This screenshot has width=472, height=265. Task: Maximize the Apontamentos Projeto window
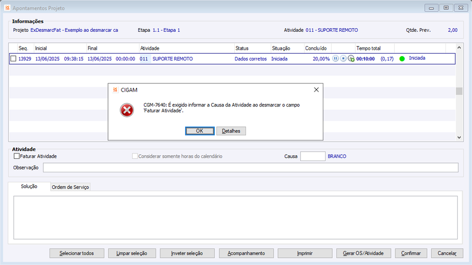point(446,8)
